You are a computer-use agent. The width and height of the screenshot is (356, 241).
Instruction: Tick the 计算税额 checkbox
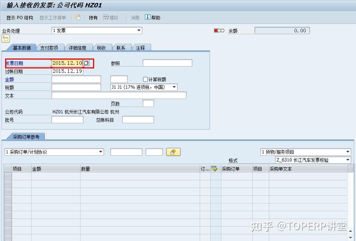(145, 79)
